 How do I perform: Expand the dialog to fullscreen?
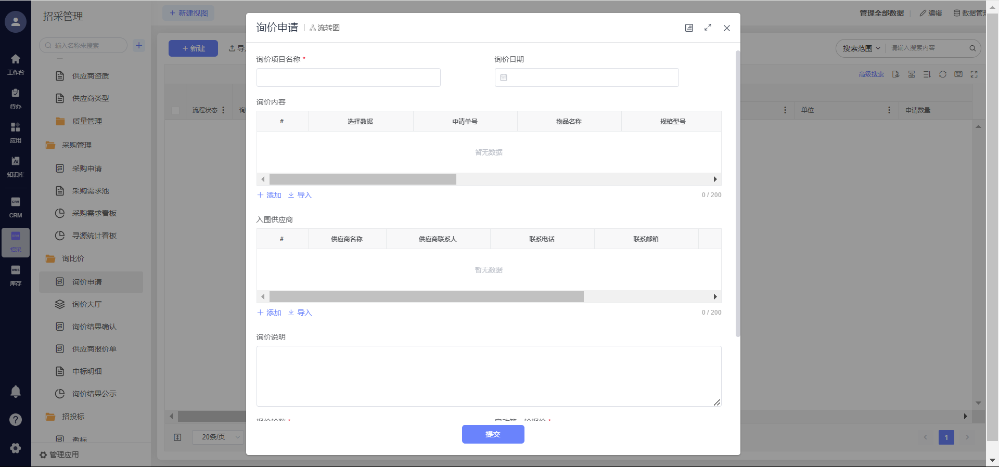coord(708,28)
